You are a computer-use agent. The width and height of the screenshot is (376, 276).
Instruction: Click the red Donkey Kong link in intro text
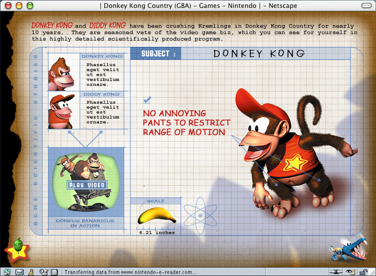[x=51, y=25]
